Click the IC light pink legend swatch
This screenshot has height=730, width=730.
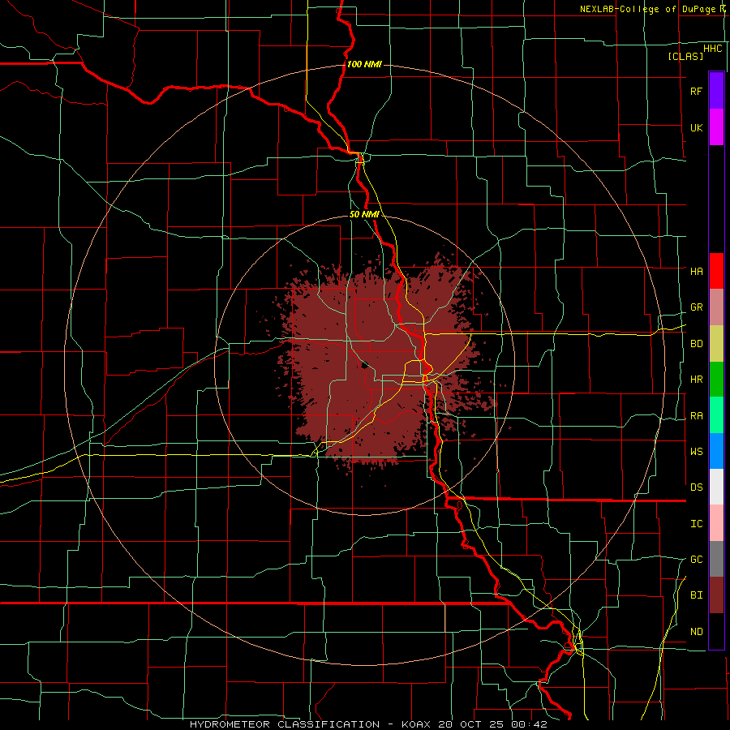pyautogui.click(x=716, y=523)
